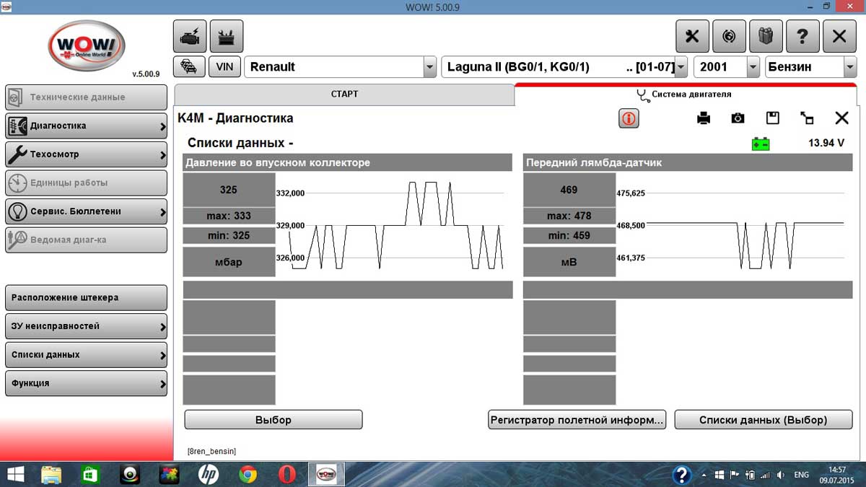Click the vehicle selection cars icon

[x=190, y=67]
